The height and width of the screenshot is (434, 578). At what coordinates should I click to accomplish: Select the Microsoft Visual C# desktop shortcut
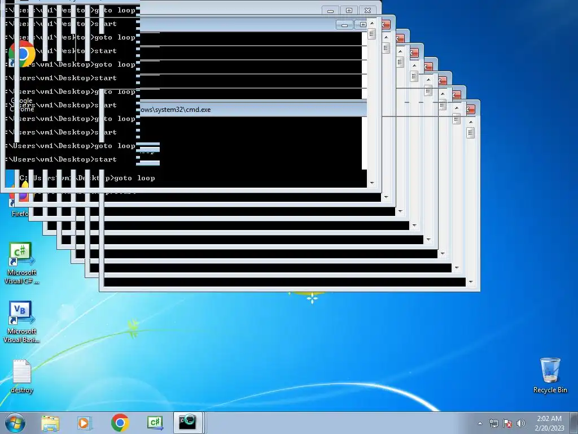(x=21, y=263)
